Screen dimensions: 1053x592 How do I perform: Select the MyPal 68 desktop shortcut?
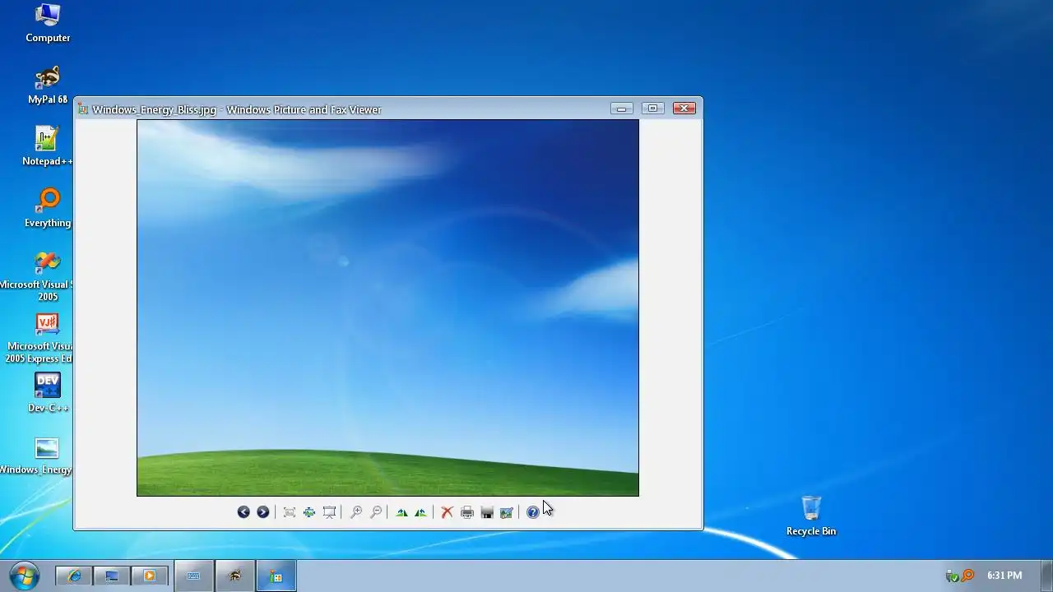point(48,85)
